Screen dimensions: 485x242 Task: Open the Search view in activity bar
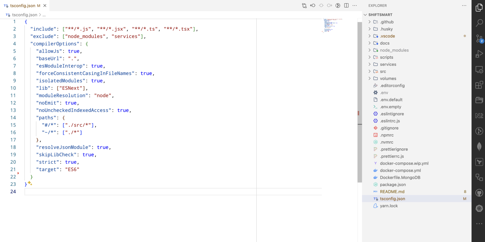[x=479, y=23]
